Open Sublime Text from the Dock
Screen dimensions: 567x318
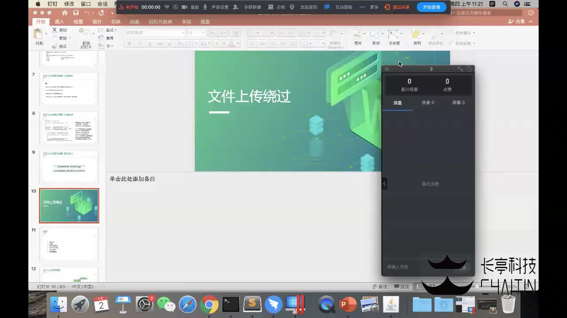[252, 304]
